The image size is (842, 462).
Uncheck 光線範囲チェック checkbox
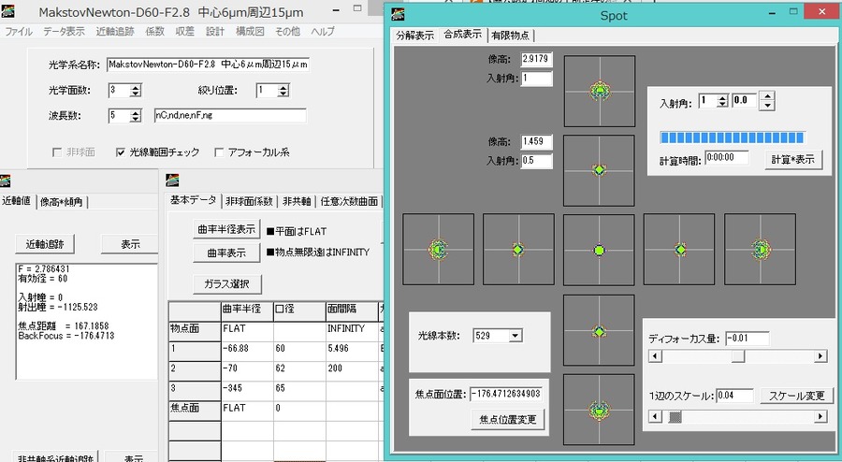pos(121,152)
